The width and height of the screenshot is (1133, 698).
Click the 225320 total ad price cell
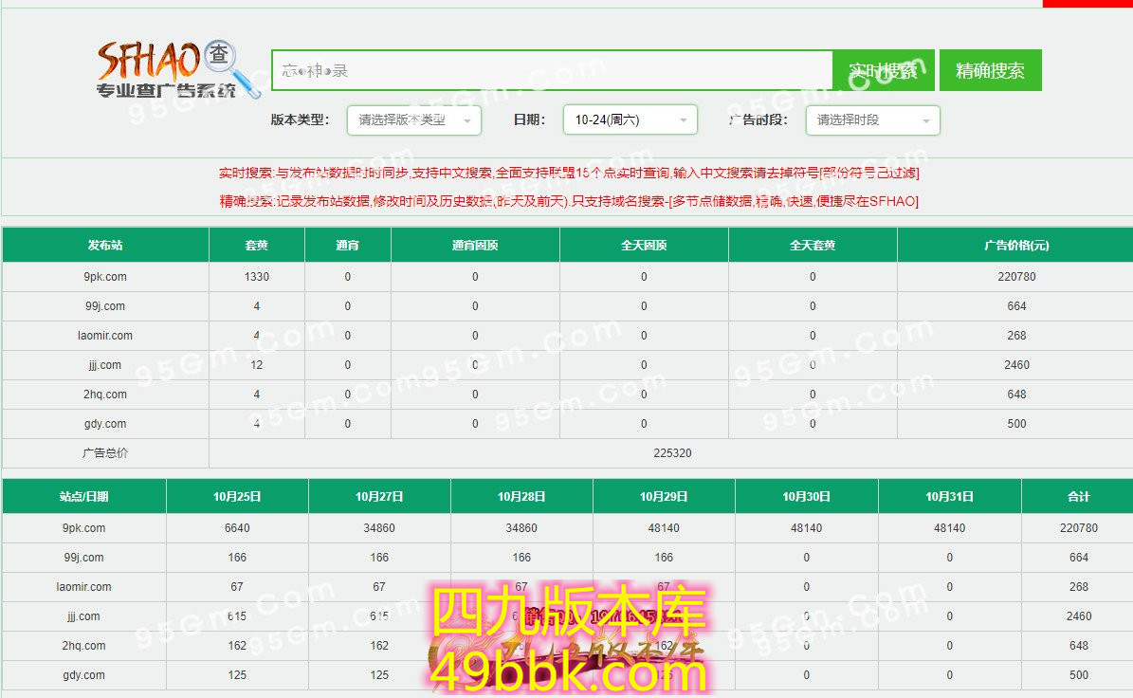pos(672,453)
